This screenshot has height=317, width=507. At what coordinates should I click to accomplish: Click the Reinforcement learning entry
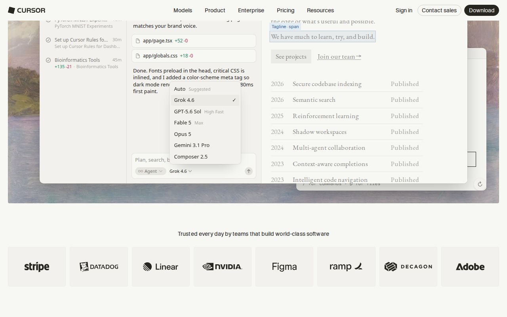point(347,116)
